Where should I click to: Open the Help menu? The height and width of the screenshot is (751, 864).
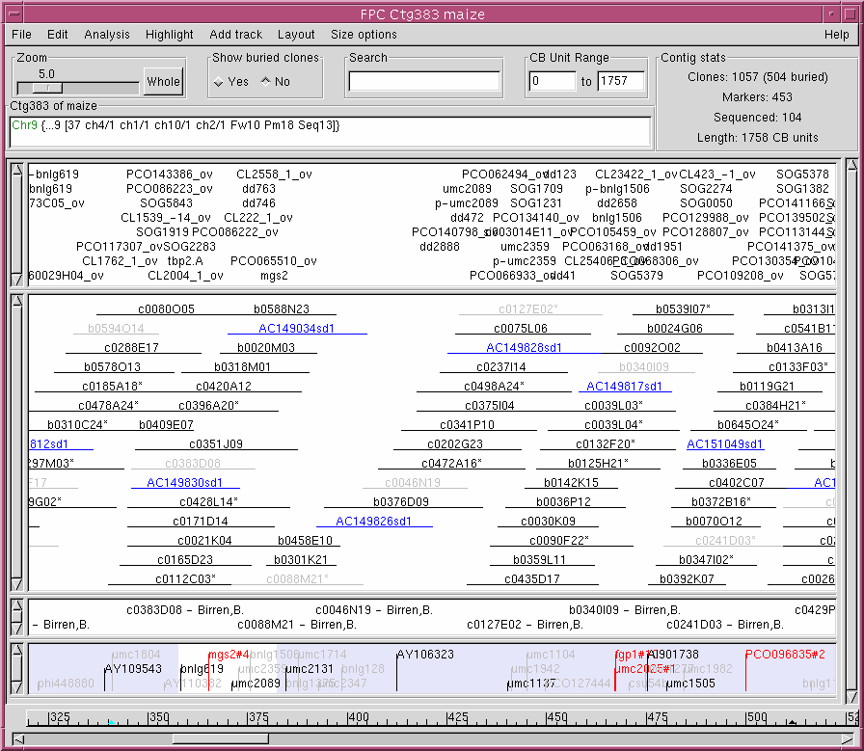pyautogui.click(x=836, y=35)
